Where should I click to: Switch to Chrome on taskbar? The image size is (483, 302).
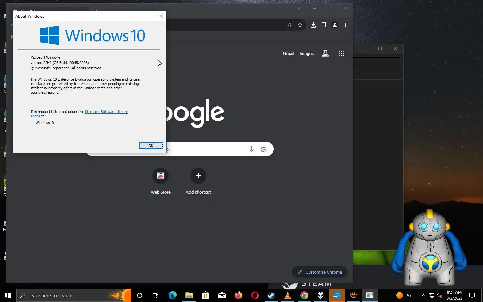click(x=304, y=295)
